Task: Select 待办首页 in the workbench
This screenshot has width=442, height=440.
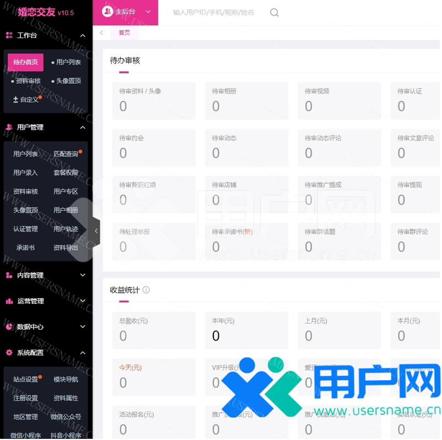Action: pos(26,62)
